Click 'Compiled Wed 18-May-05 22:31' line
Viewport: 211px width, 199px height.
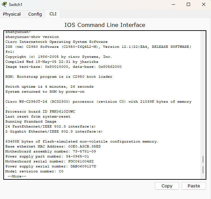(52, 61)
